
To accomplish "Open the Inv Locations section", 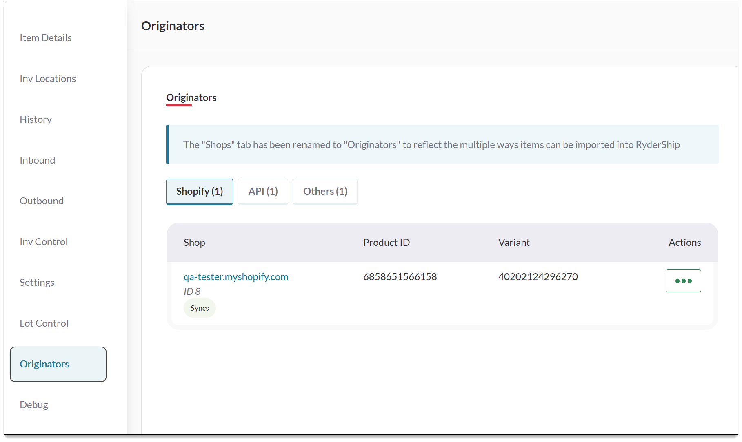I will click(48, 78).
